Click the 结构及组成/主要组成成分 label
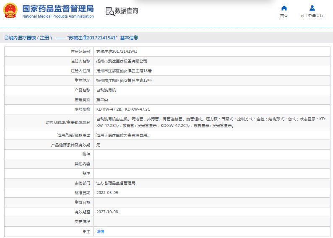 click(x=68, y=122)
